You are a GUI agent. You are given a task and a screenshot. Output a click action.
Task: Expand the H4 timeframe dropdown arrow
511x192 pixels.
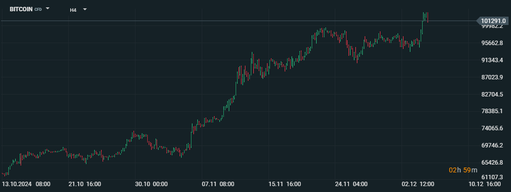point(85,9)
